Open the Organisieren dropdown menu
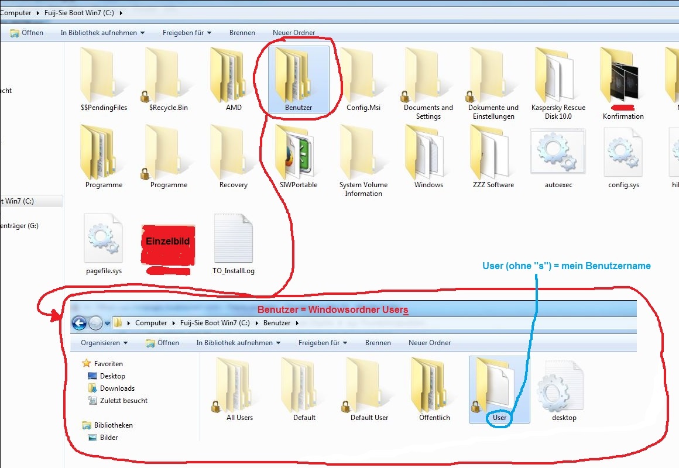Viewport: 679px width, 468px height. coord(104,342)
